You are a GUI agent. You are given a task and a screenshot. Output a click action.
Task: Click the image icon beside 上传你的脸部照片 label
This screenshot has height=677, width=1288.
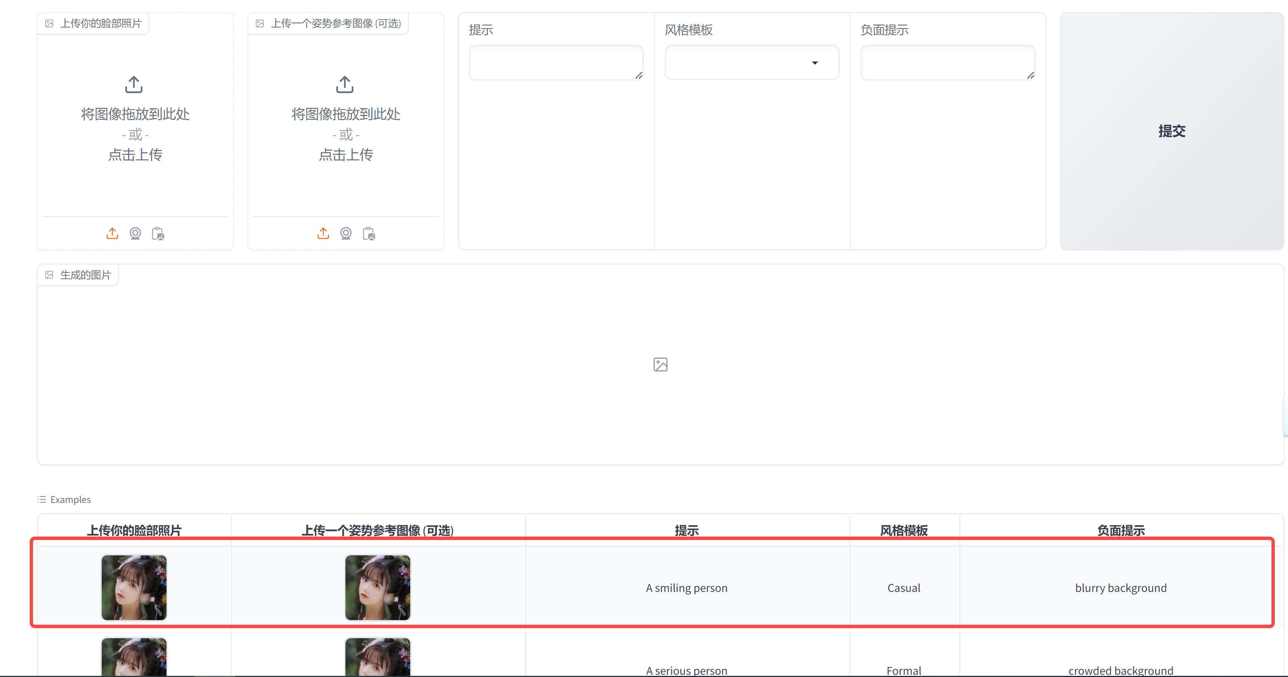coord(49,23)
